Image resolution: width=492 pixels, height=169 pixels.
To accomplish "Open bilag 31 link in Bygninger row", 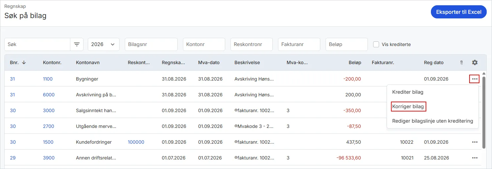I will coord(12,79).
